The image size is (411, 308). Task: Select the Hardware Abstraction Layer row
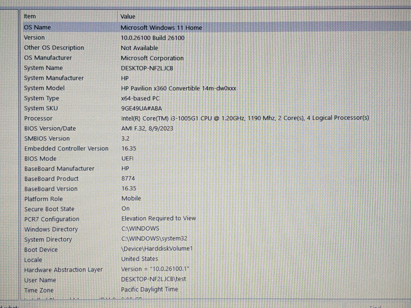pos(63,270)
